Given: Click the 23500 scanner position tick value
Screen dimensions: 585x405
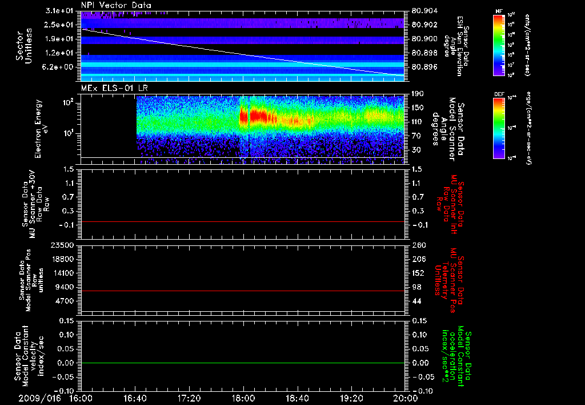Looking at the screenshot, I should [x=62, y=245].
